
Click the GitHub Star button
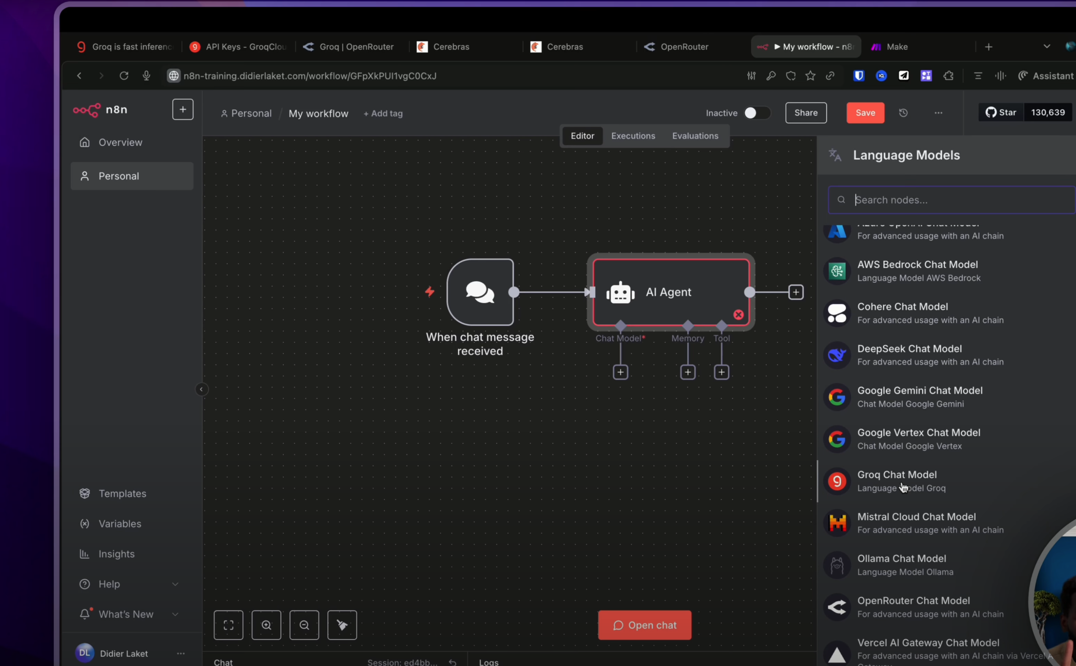coord(1001,112)
